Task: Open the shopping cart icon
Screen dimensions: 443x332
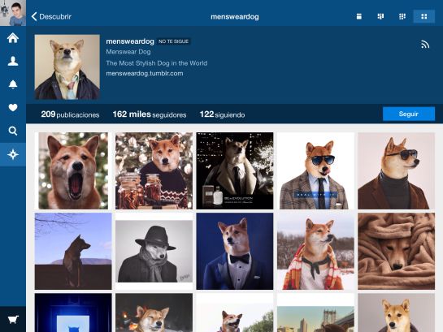Action: point(13,319)
